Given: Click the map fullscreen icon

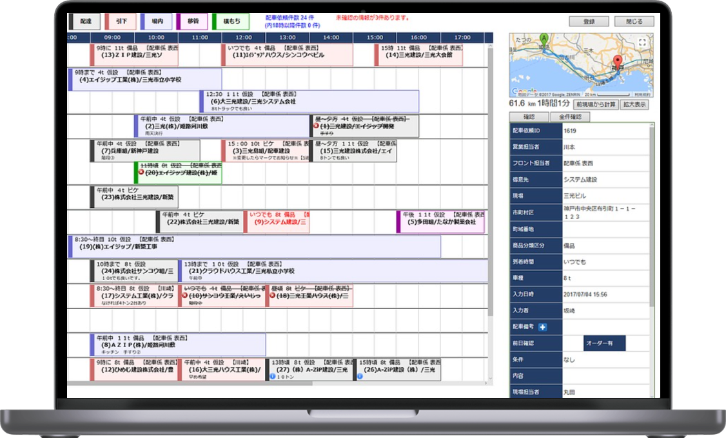Looking at the screenshot, I should [642, 43].
